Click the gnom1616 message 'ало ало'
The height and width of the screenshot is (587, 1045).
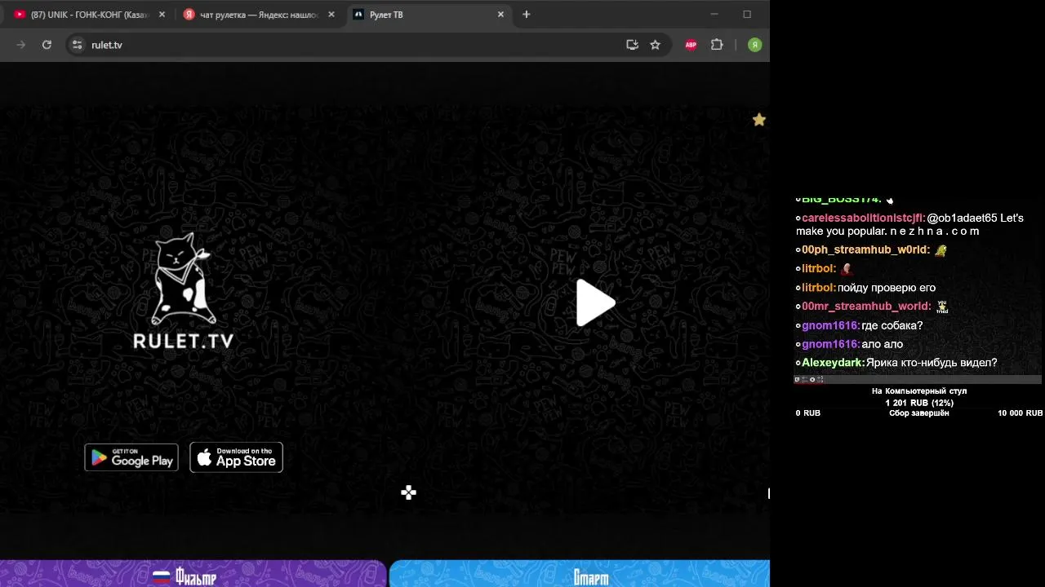[883, 345]
